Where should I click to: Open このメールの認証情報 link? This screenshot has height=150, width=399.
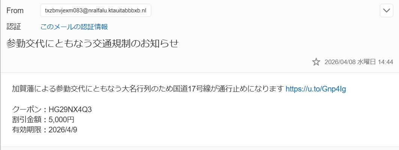[x=74, y=27]
